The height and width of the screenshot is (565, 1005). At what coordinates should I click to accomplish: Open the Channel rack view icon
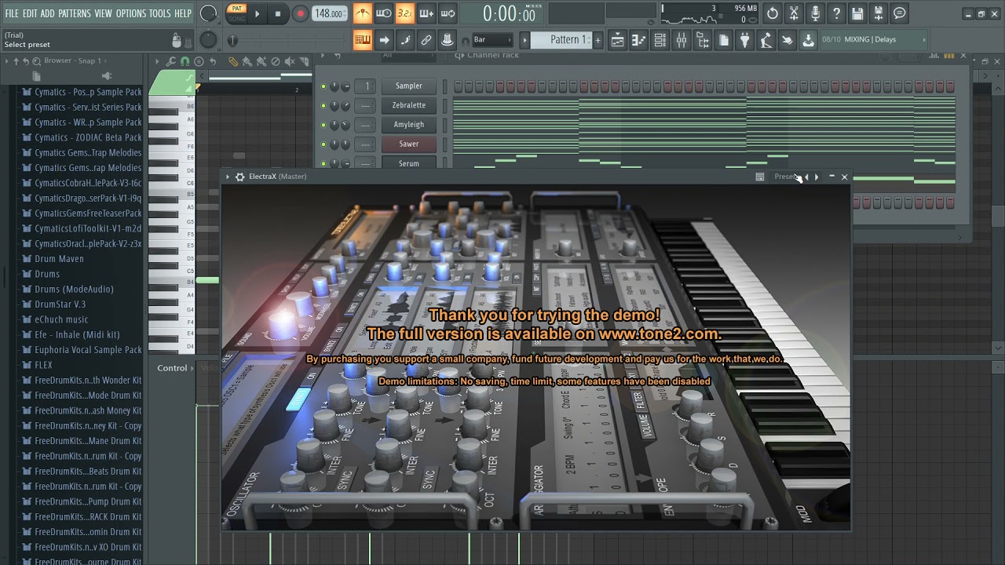tap(660, 40)
